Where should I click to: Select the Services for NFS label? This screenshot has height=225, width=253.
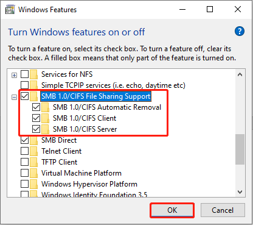click(67, 74)
